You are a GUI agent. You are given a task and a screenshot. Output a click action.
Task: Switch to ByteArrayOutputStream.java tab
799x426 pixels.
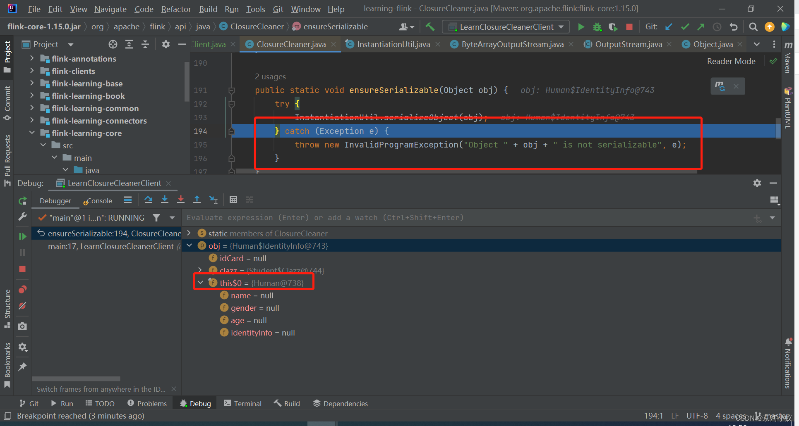pyautogui.click(x=512, y=44)
